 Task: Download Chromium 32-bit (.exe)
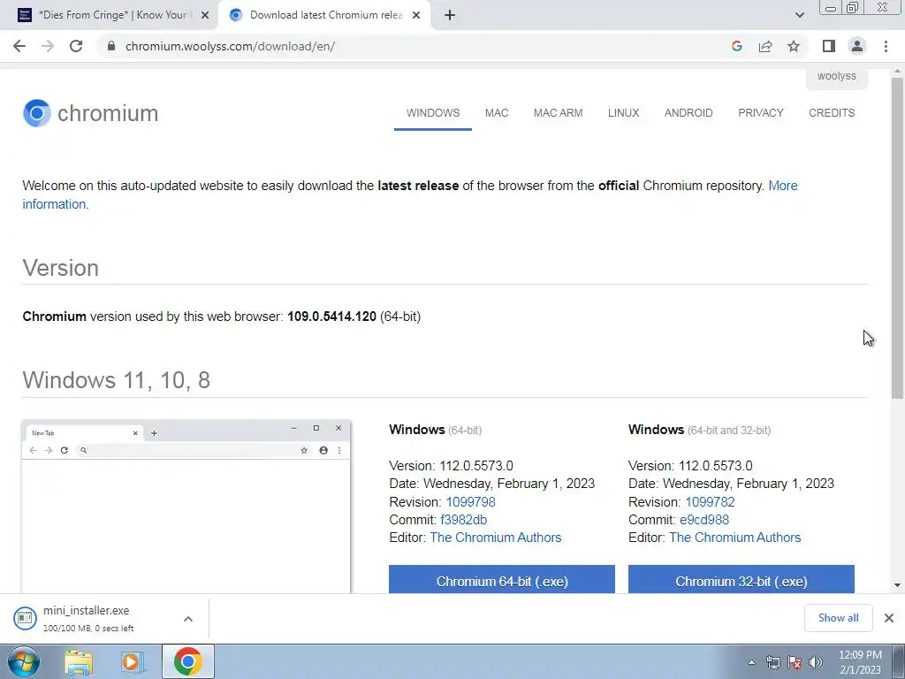[741, 579]
